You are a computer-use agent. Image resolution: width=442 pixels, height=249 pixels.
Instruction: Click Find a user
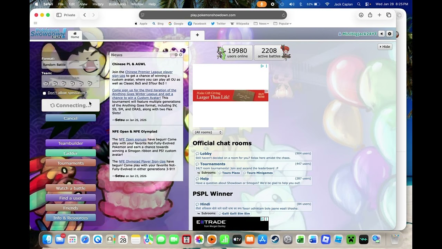click(x=70, y=198)
